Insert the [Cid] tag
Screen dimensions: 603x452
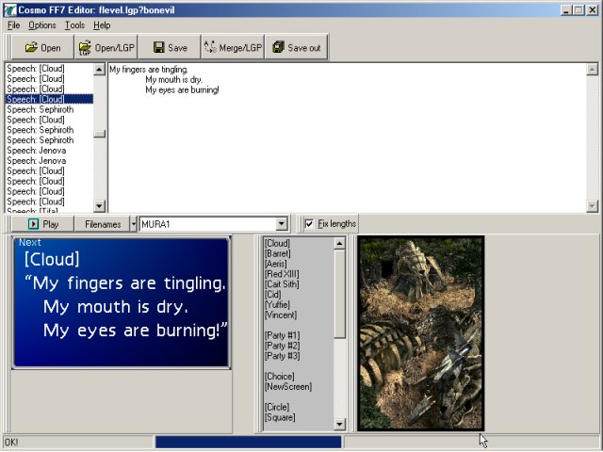273,295
